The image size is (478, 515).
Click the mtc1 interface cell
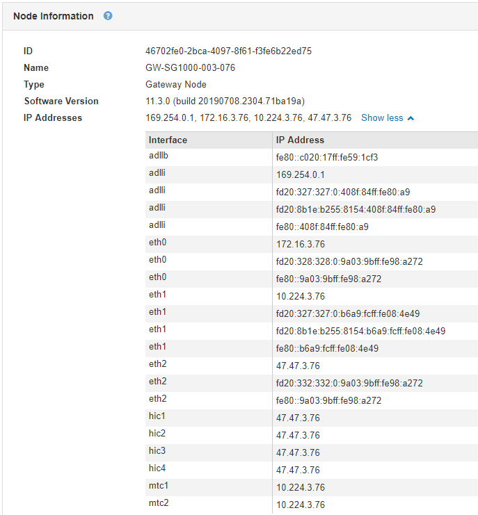coord(159,486)
